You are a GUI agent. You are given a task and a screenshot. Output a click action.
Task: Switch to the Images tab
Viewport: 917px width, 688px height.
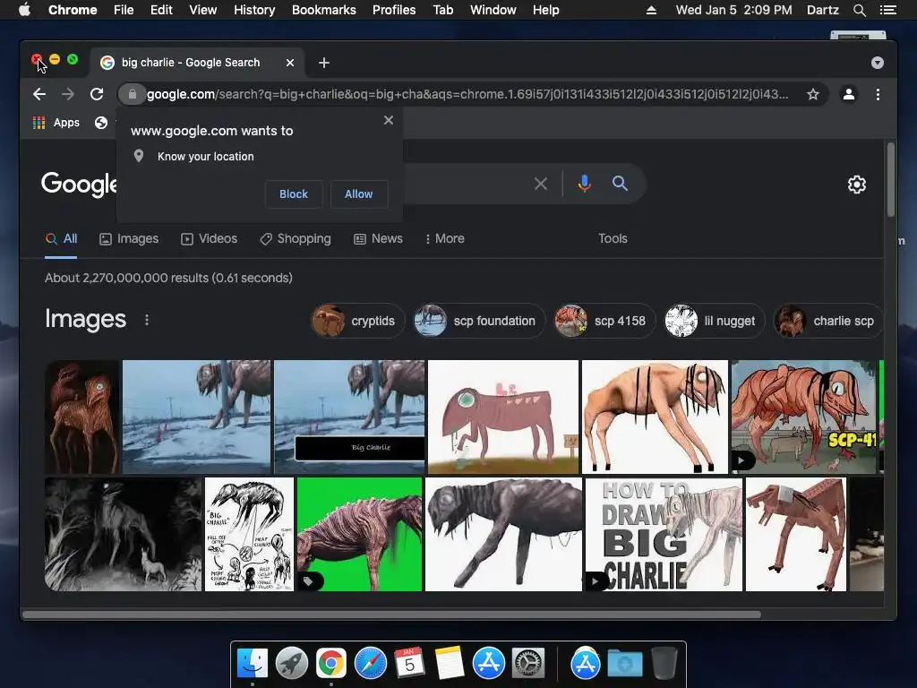tap(129, 238)
